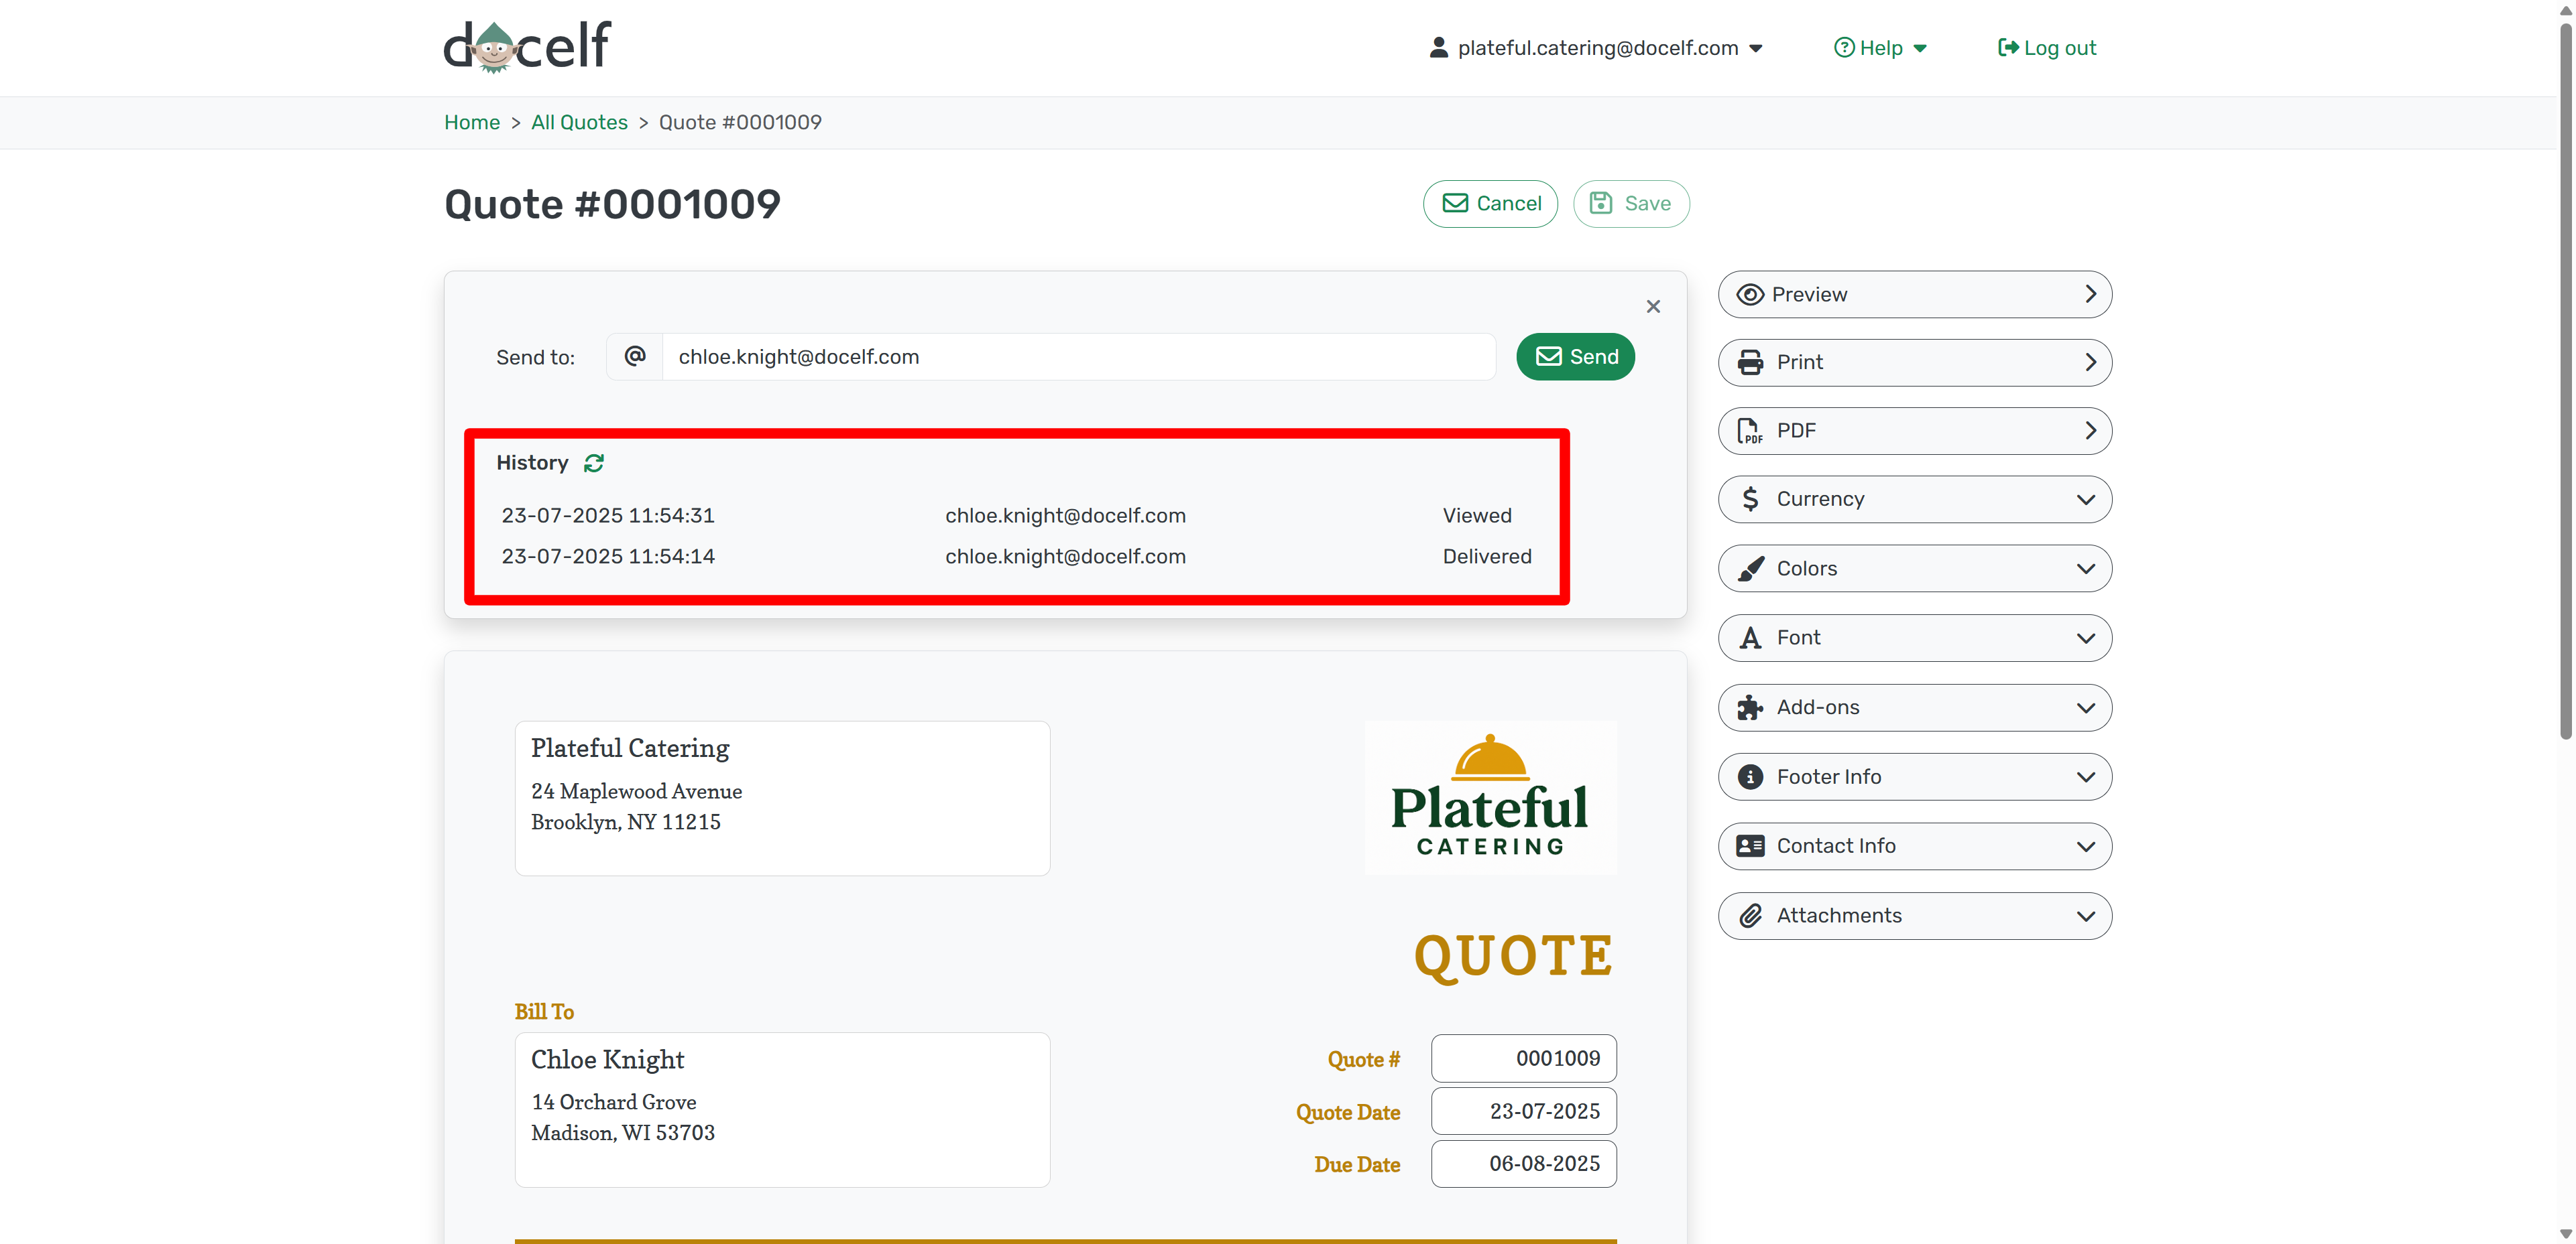
Task: Click the Add-ons puzzle piece icon
Action: pos(1750,707)
